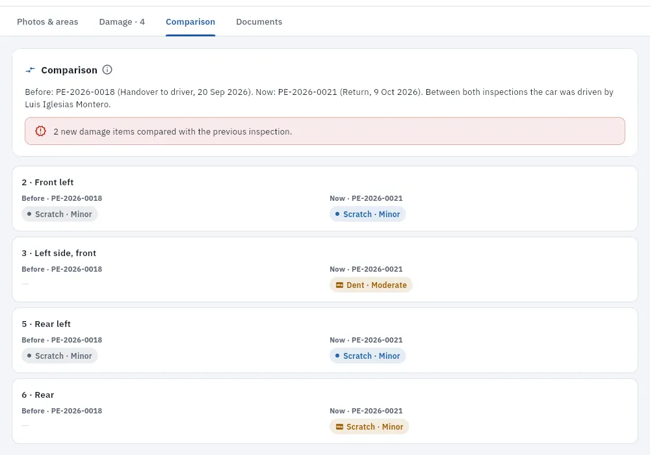Screen dimensions: 650x455
Task: Click the '5 · Rear left' card title
Action: (46, 324)
